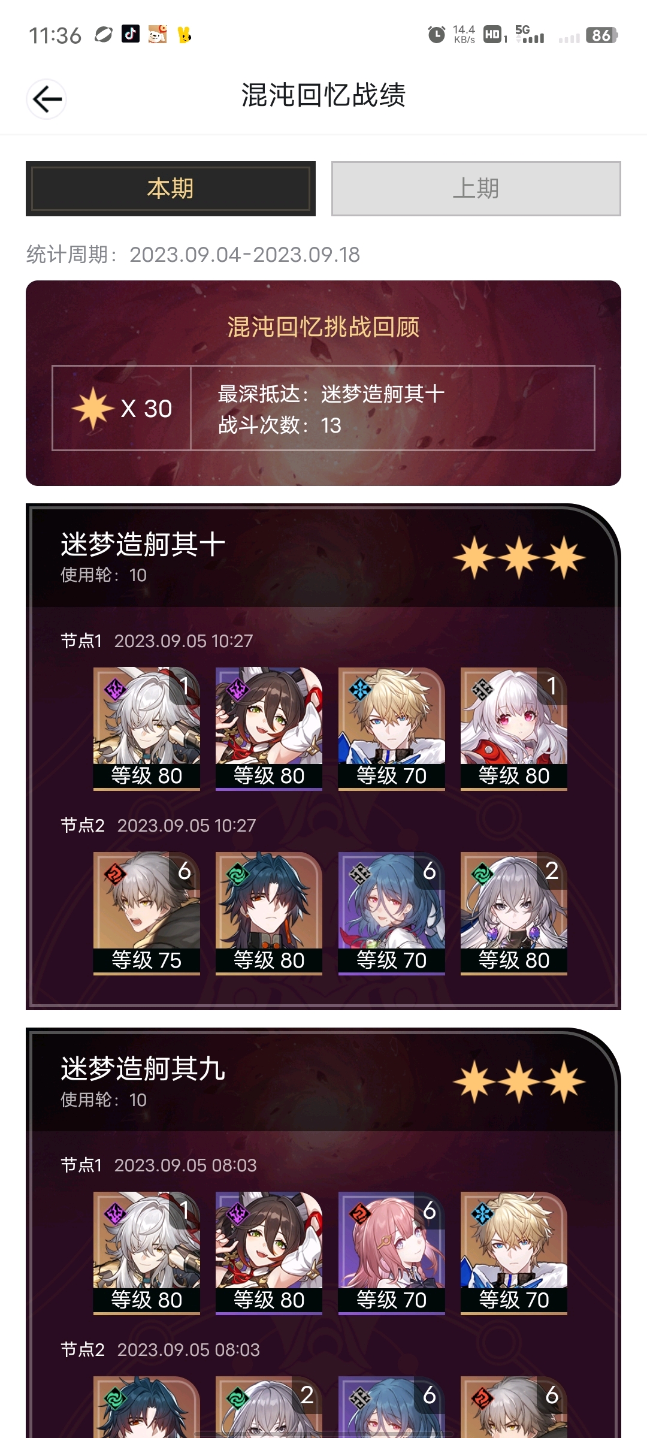Viewport: 647px width, 1438px height.
Task: Select the silver-haired level 80 girl in 其十 node 2
Action: [514, 913]
